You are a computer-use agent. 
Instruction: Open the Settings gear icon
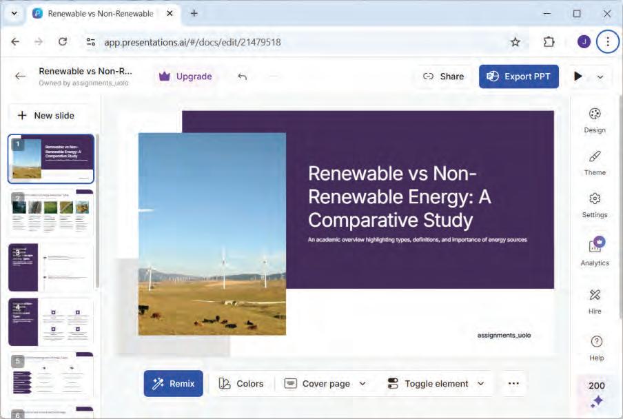pyautogui.click(x=594, y=198)
